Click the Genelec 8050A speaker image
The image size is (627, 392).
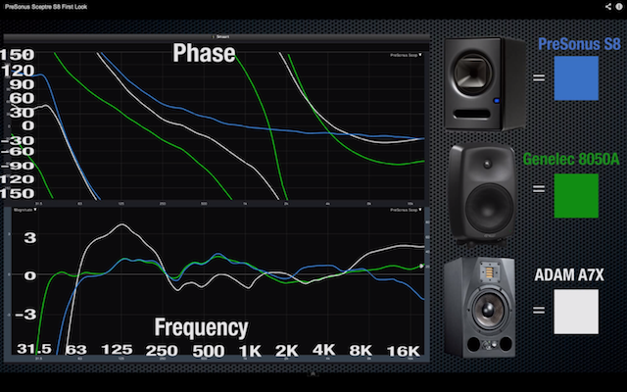click(x=483, y=194)
